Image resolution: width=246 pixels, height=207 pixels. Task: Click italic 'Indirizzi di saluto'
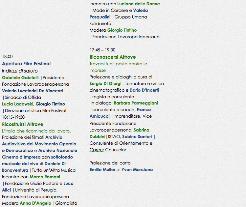click(x=20, y=71)
